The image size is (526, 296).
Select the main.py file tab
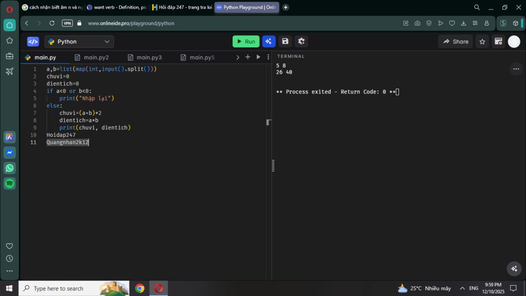click(x=45, y=58)
